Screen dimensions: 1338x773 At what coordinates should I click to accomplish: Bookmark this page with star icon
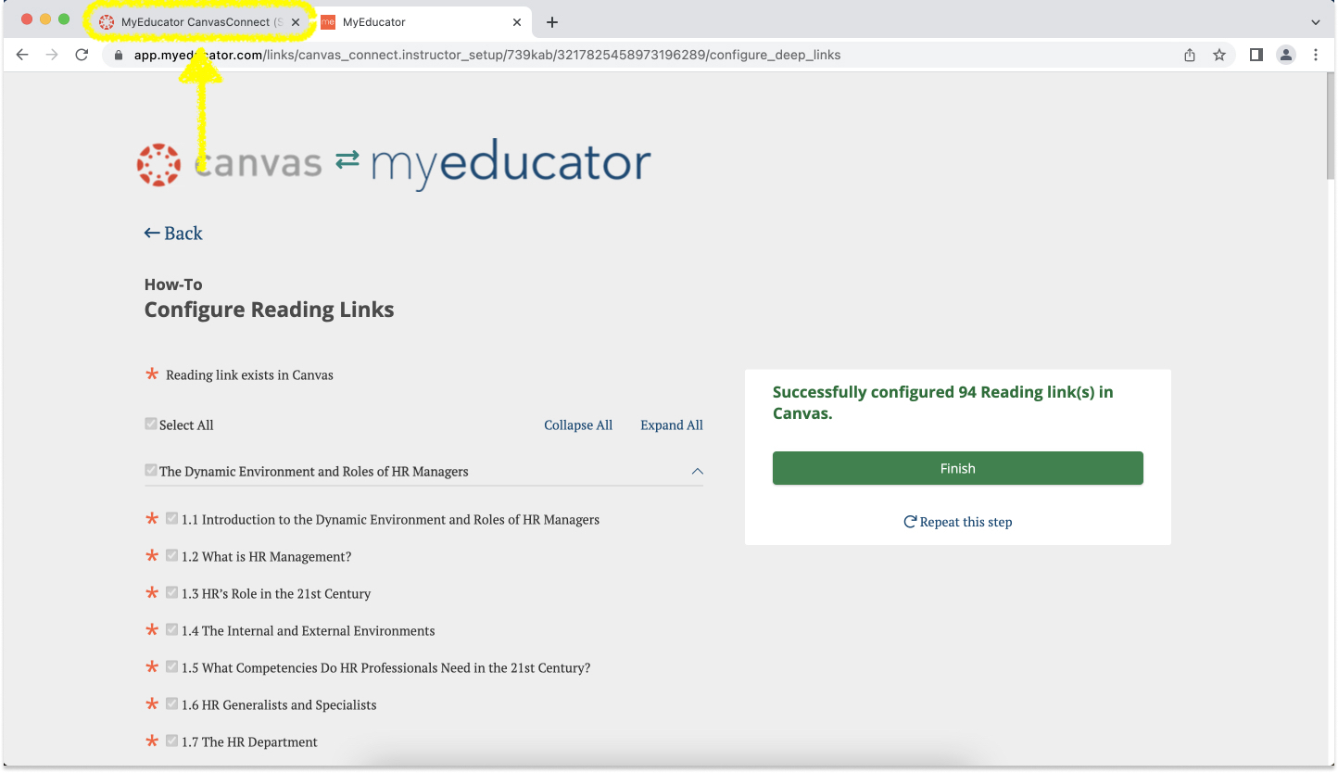pyautogui.click(x=1219, y=55)
